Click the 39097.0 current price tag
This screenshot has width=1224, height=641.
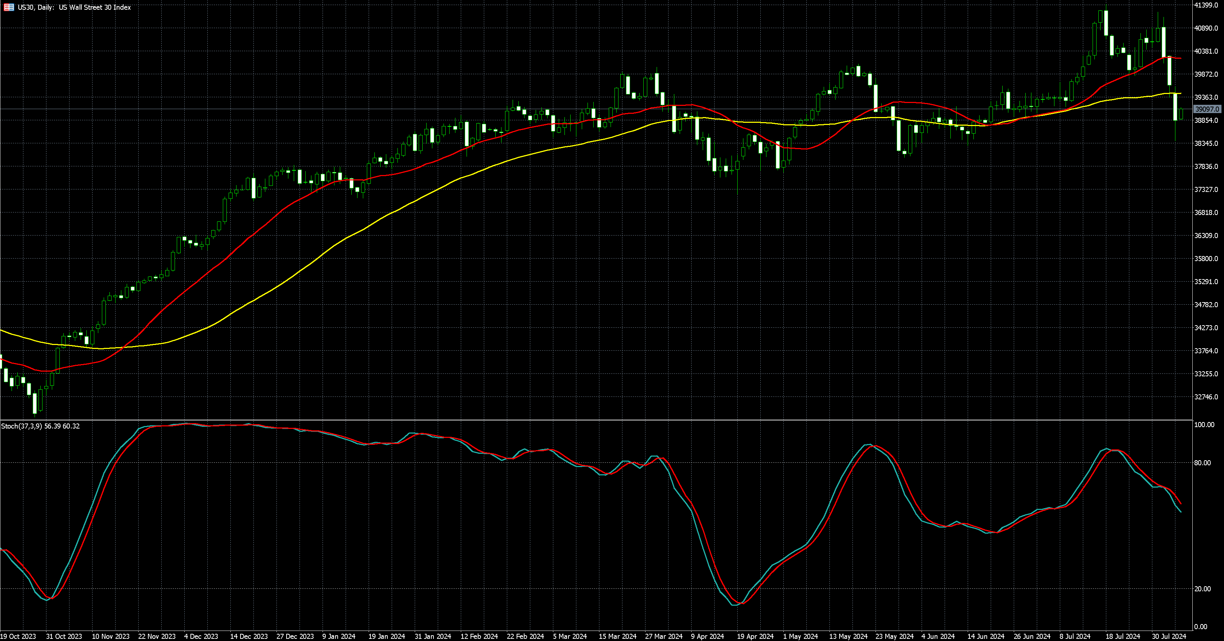(1207, 109)
